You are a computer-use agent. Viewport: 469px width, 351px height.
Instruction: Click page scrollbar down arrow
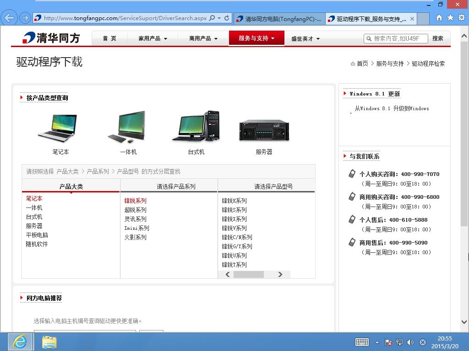tap(464, 322)
